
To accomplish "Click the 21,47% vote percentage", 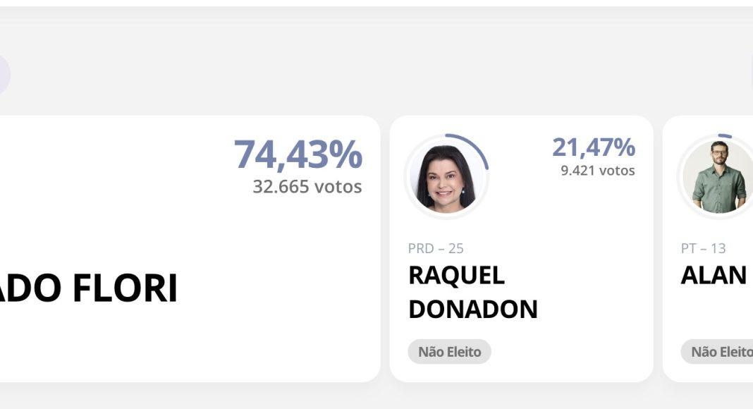I will [x=593, y=147].
